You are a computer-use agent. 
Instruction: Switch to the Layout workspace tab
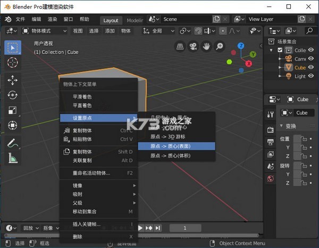coord(111,20)
